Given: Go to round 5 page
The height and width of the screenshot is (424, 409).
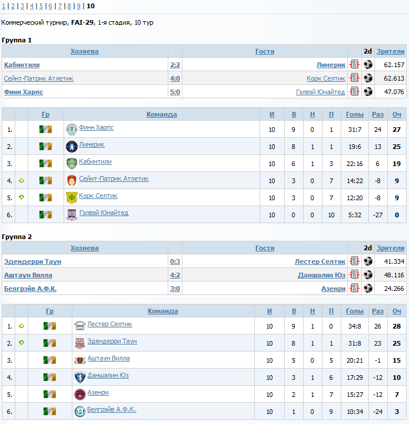Looking at the screenshot, I should [41, 6].
